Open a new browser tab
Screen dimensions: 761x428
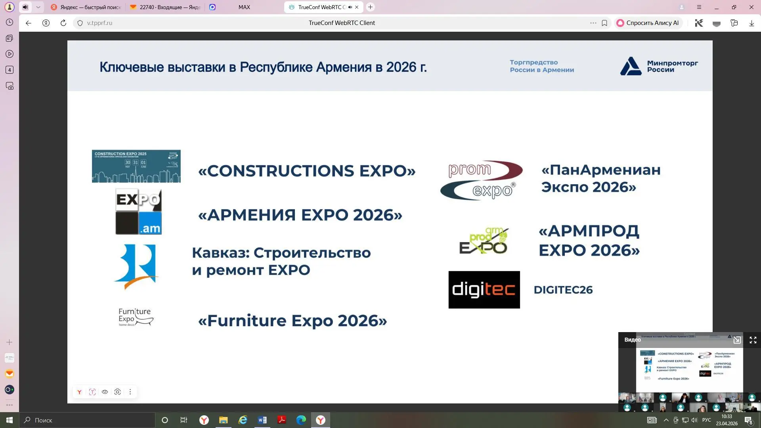(x=370, y=7)
